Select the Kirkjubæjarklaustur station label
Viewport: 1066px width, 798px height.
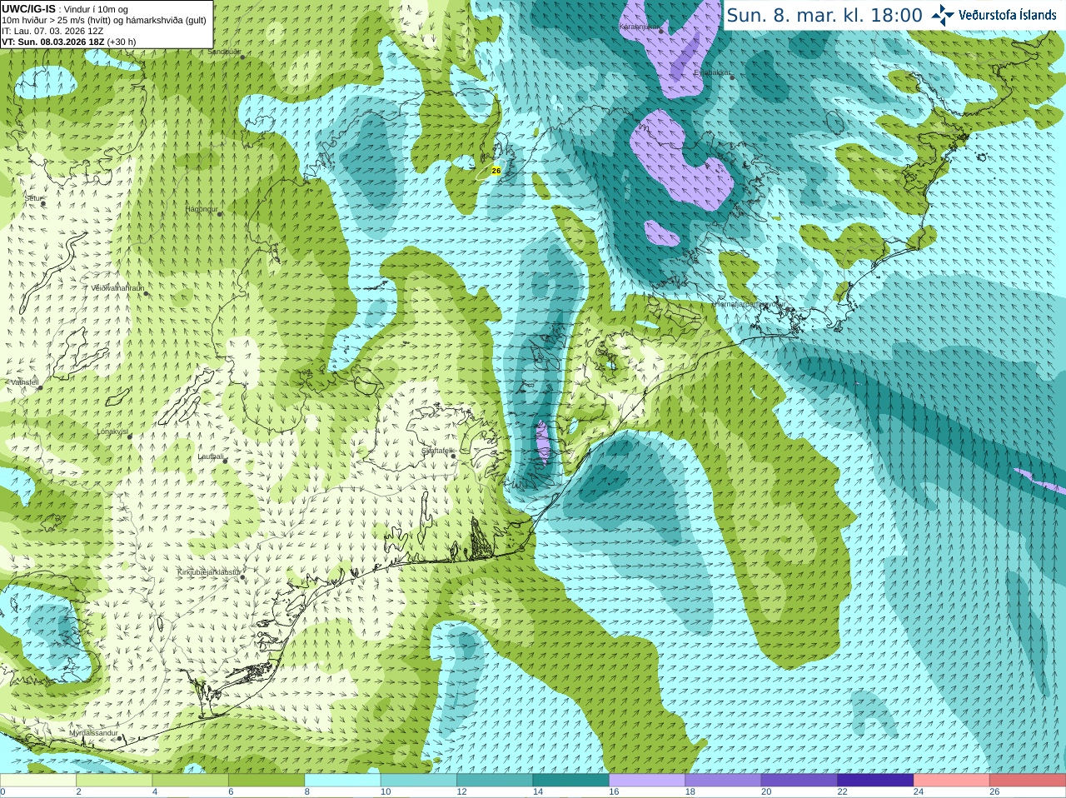click(209, 573)
